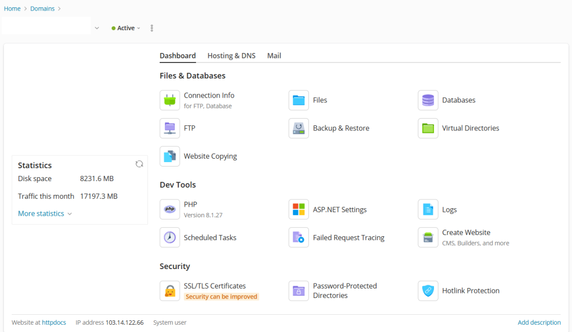Open the Active status dropdown
Screen dimensions: 572x332
click(x=126, y=28)
